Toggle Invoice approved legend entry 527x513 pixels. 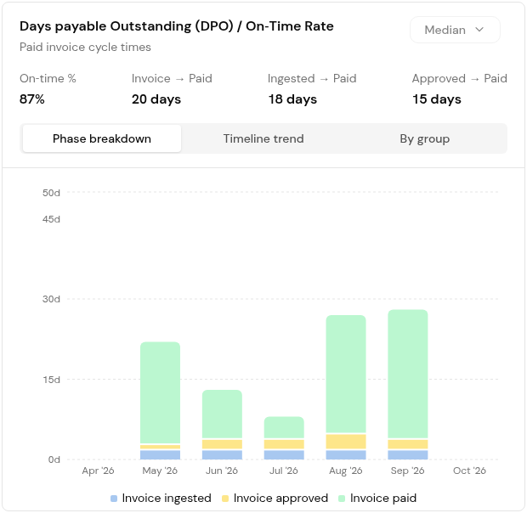point(275,498)
